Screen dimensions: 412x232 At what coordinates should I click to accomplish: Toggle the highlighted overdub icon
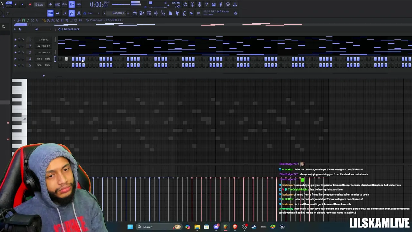tap(71, 5)
